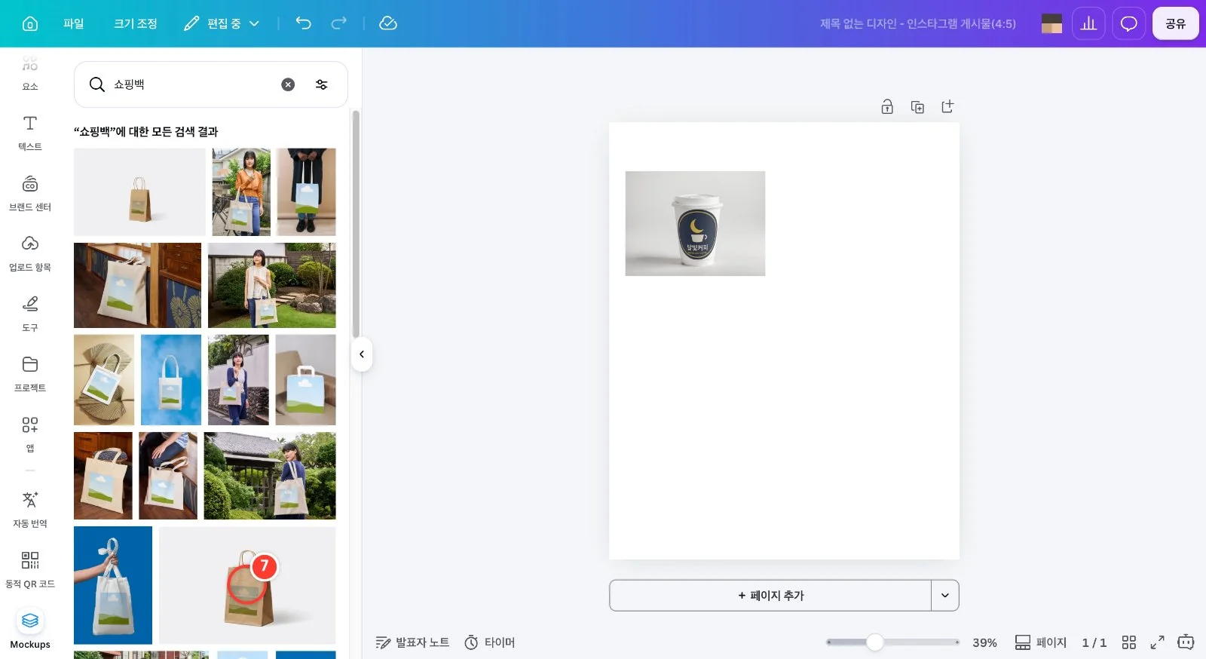Viewport: 1206px width, 659px height.
Task: Open search filter options
Action: [322, 84]
